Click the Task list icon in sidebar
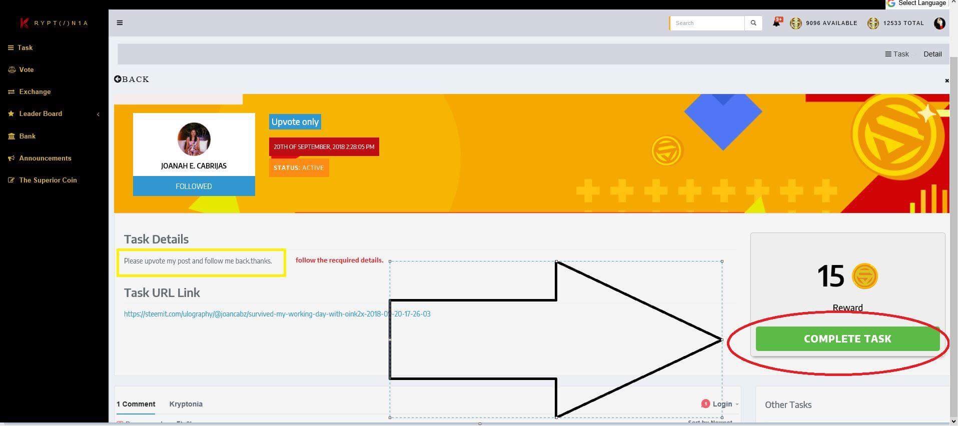The width and height of the screenshot is (958, 426). pos(11,48)
